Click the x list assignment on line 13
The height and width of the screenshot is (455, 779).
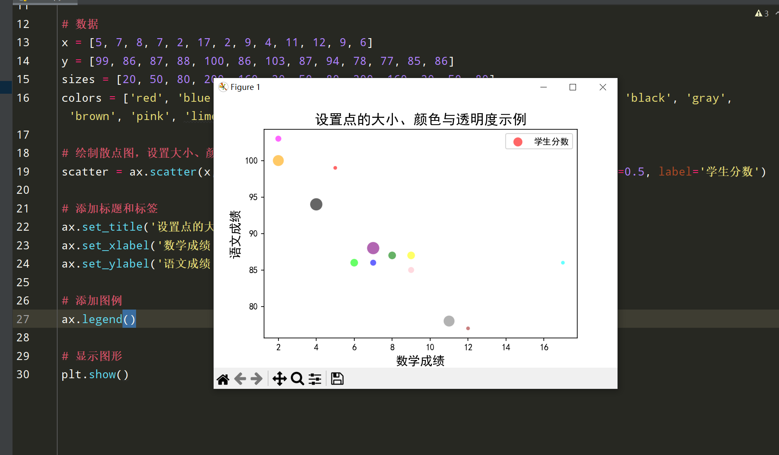(217, 42)
